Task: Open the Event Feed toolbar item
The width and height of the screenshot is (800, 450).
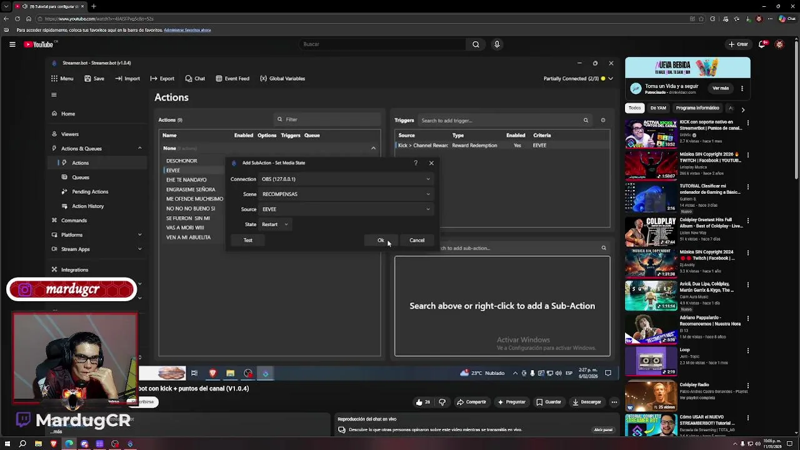Action: point(232,79)
